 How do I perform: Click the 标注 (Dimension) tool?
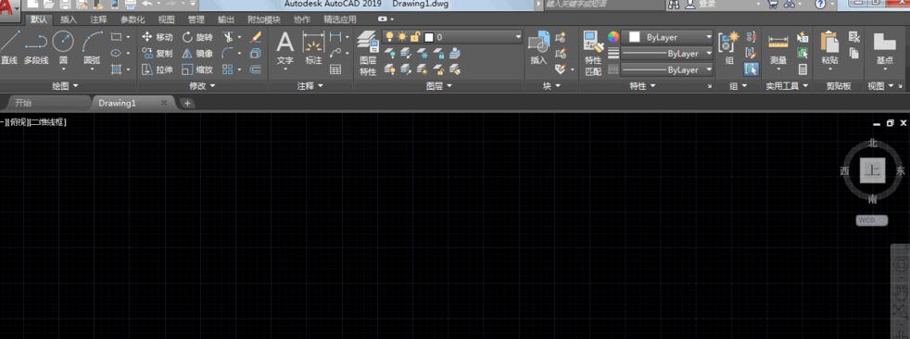point(313,47)
